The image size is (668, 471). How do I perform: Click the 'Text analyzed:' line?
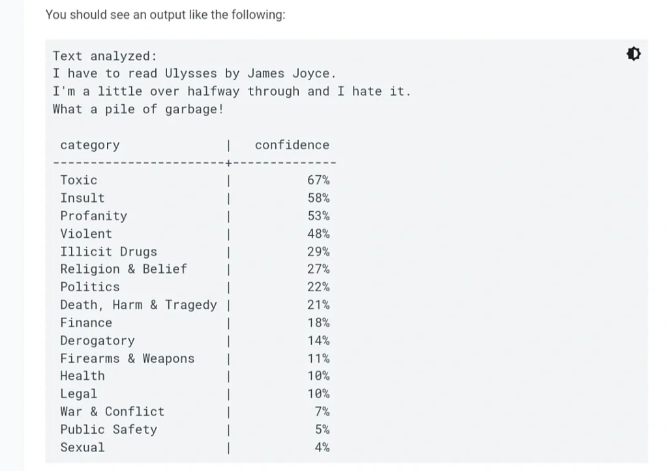click(105, 56)
